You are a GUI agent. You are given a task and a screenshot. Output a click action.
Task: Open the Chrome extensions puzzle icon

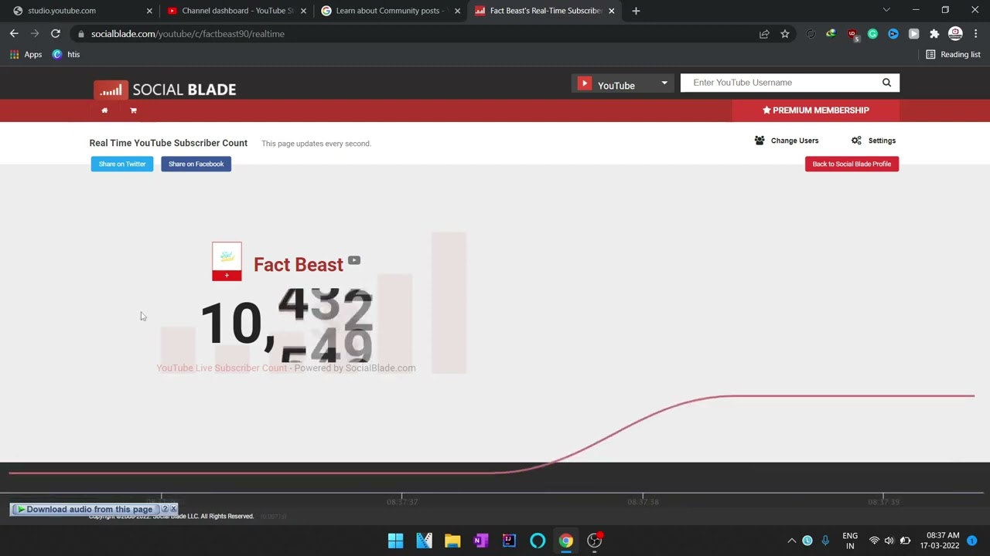click(934, 34)
